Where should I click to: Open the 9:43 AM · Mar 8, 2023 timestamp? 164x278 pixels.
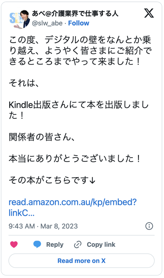coord(43,226)
